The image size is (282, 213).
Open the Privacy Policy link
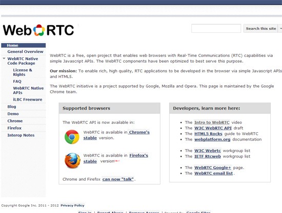coord(72,205)
